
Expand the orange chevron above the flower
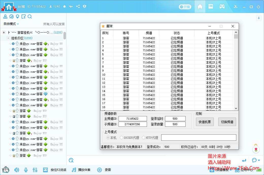256,145
